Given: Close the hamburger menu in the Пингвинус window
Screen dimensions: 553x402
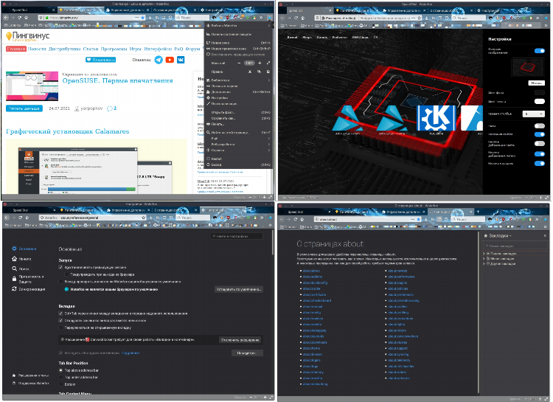Looking at the screenshot, I should pyautogui.click(x=269, y=17).
